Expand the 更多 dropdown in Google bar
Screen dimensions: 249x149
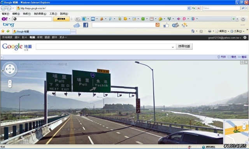(63, 37)
